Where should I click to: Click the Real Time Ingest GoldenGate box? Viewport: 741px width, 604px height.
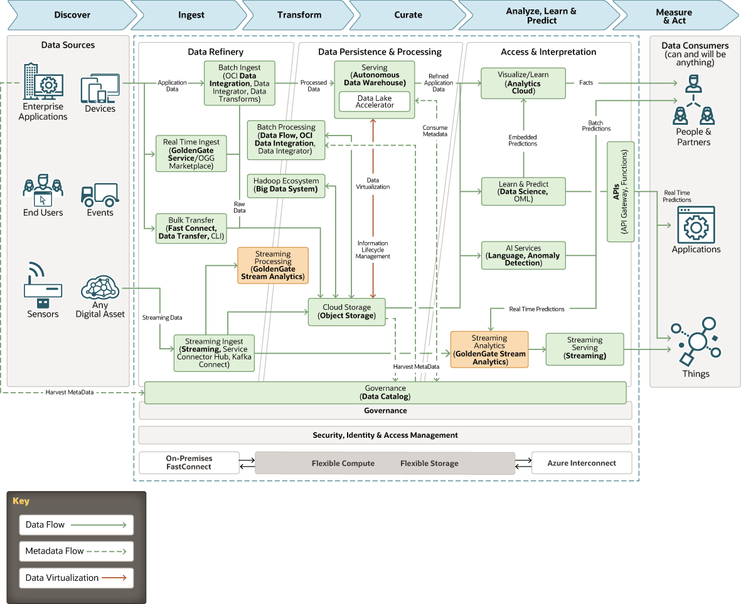coord(191,154)
